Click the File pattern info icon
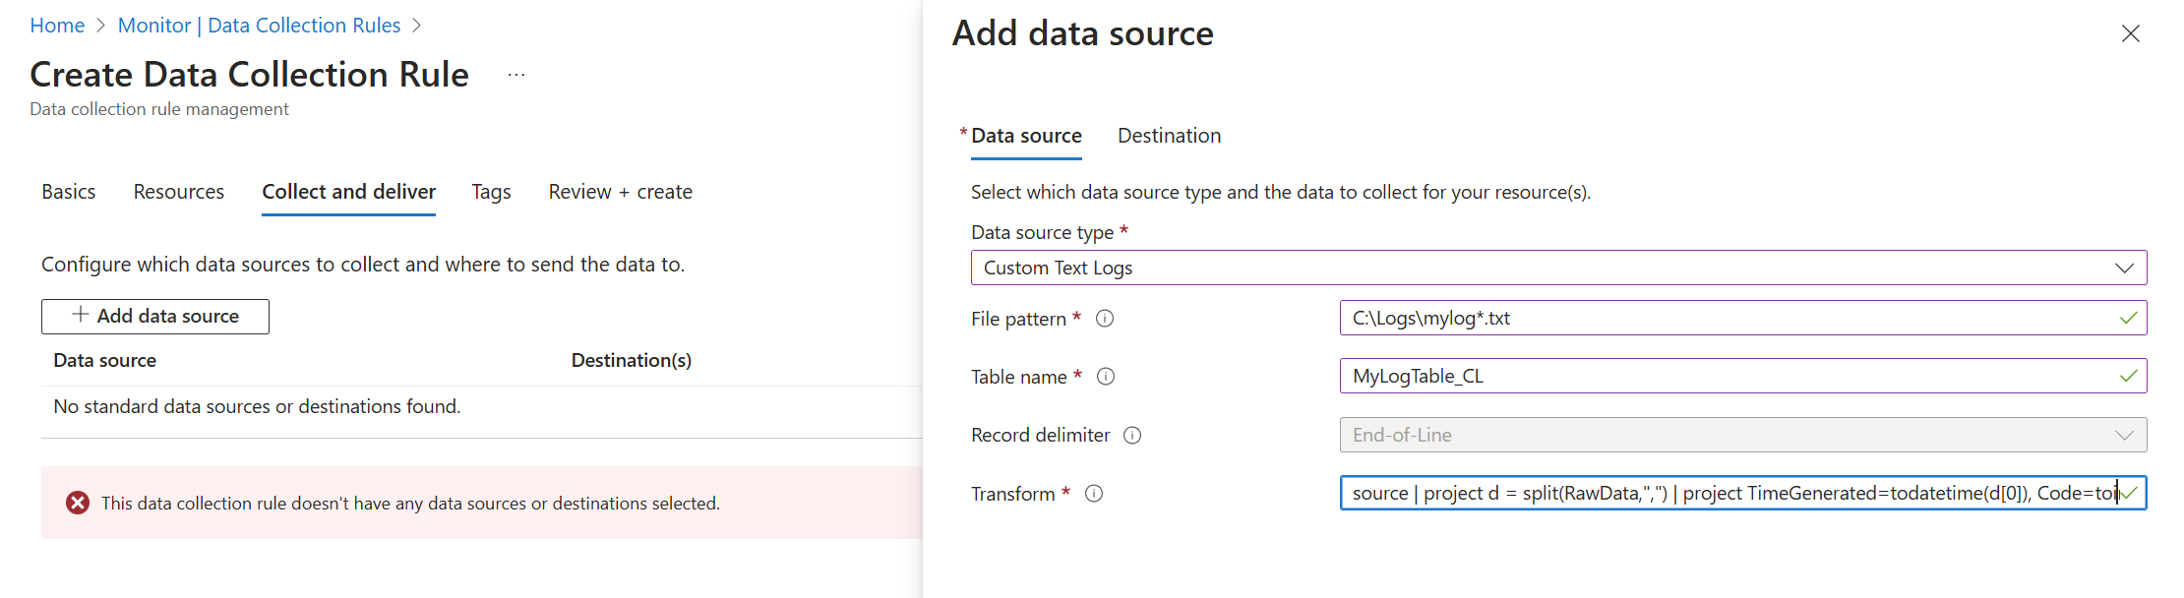 tap(1105, 319)
